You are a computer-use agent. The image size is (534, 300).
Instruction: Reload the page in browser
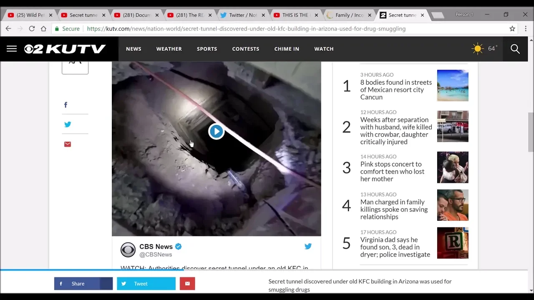[32, 29]
